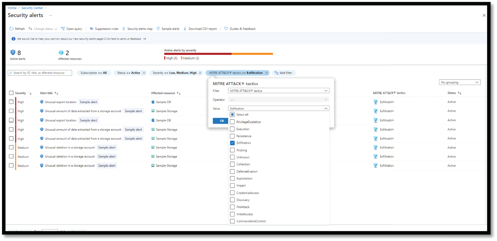Download the CSV report
The height and width of the screenshot is (241, 497).
200,29
